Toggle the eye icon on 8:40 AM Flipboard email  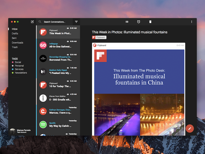pos(68,28)
